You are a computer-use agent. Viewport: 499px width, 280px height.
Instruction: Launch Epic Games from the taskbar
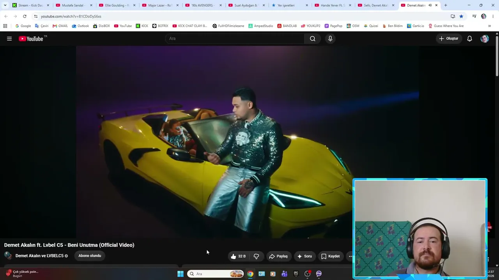(296, 274)
